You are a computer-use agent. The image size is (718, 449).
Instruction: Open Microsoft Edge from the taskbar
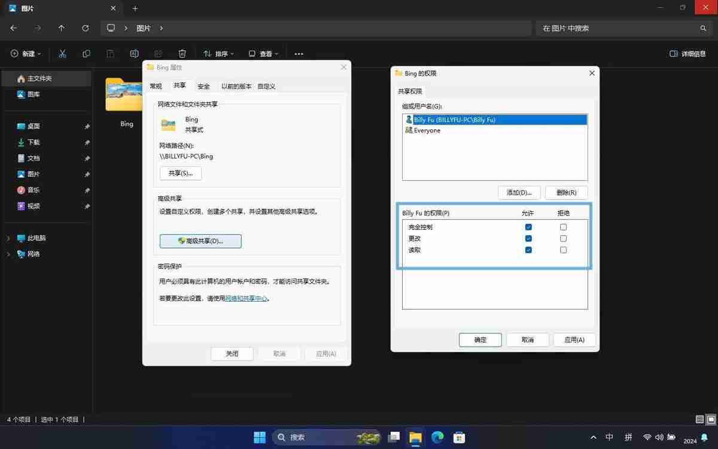pos(437,437)
